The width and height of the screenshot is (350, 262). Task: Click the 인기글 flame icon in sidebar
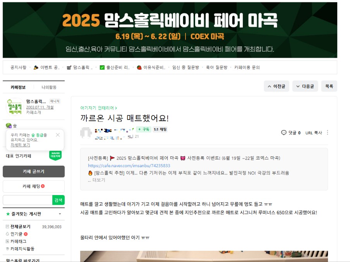pyautogui.click(x=7, y=234)
